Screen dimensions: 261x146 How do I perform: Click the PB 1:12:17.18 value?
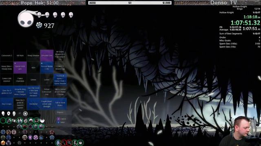pos(235,27)
